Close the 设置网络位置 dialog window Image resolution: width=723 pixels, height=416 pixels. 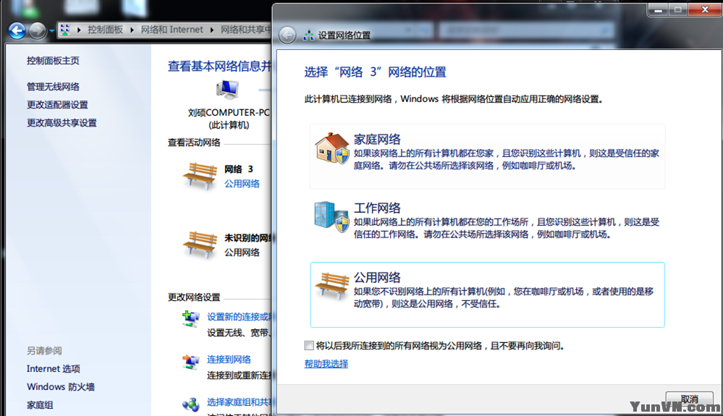click(x=705, y=9)
